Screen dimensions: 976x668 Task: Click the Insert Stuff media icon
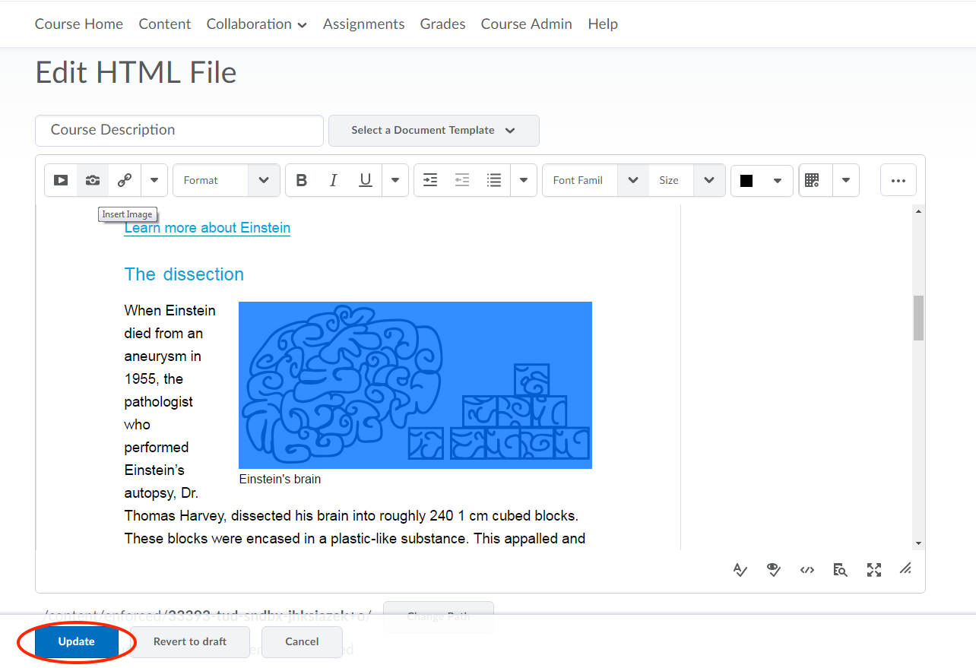61,180
